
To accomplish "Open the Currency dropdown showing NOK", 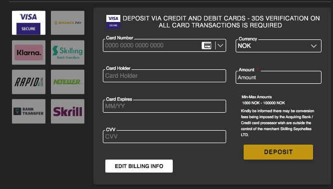I will 279,46.
